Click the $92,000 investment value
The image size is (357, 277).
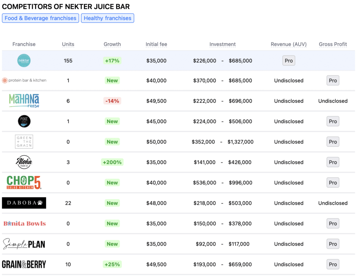pos(206,244)
